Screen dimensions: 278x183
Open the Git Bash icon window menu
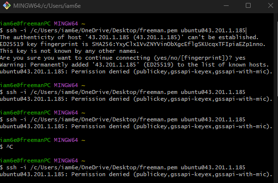tap(6, 5)
